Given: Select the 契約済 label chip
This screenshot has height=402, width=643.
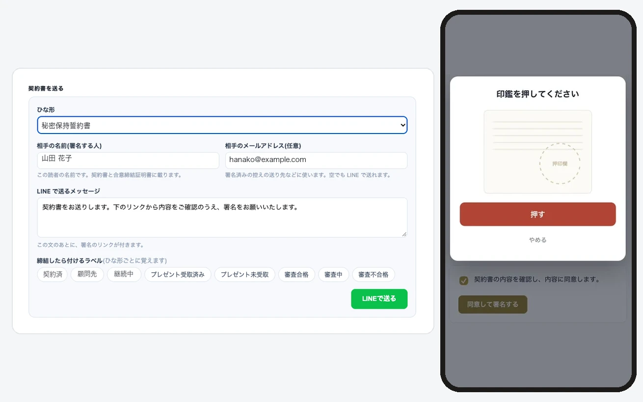Looking at the screenshot, I should pyautogui.click(x=53, y=274).
